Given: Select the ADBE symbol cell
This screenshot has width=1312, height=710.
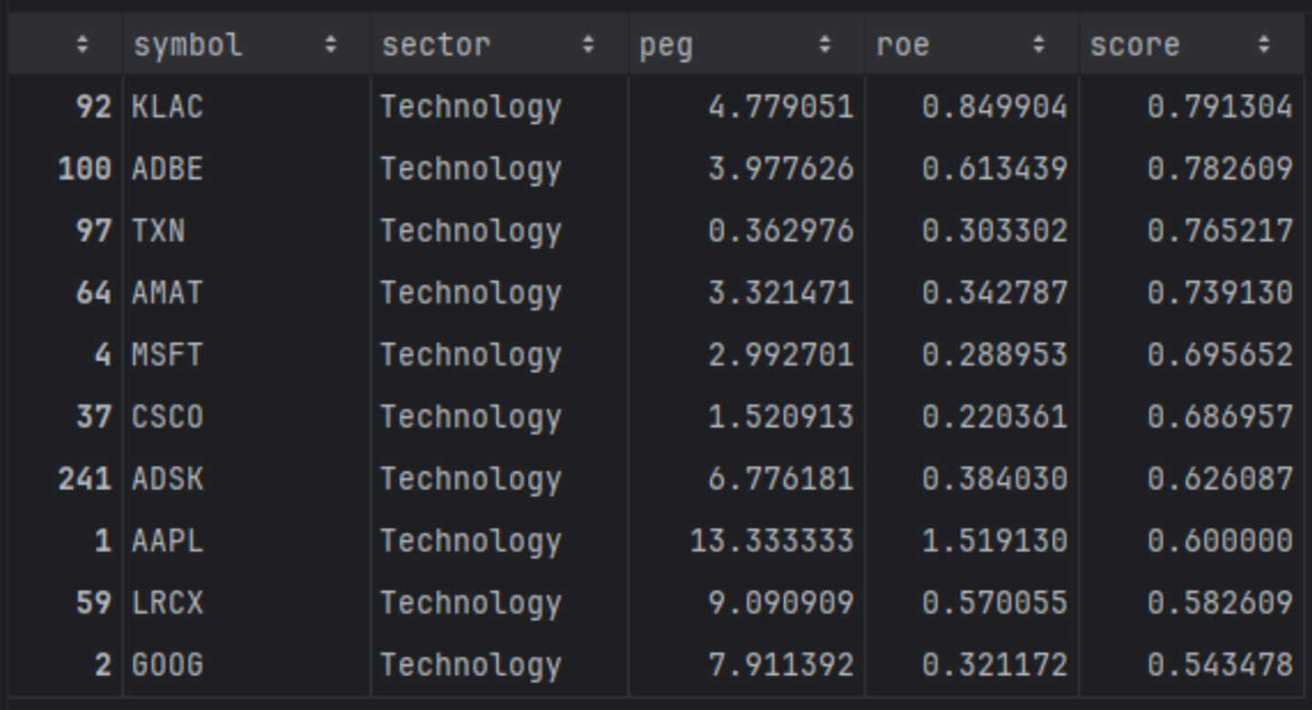Looking at the screenshot, I should 168,169.
